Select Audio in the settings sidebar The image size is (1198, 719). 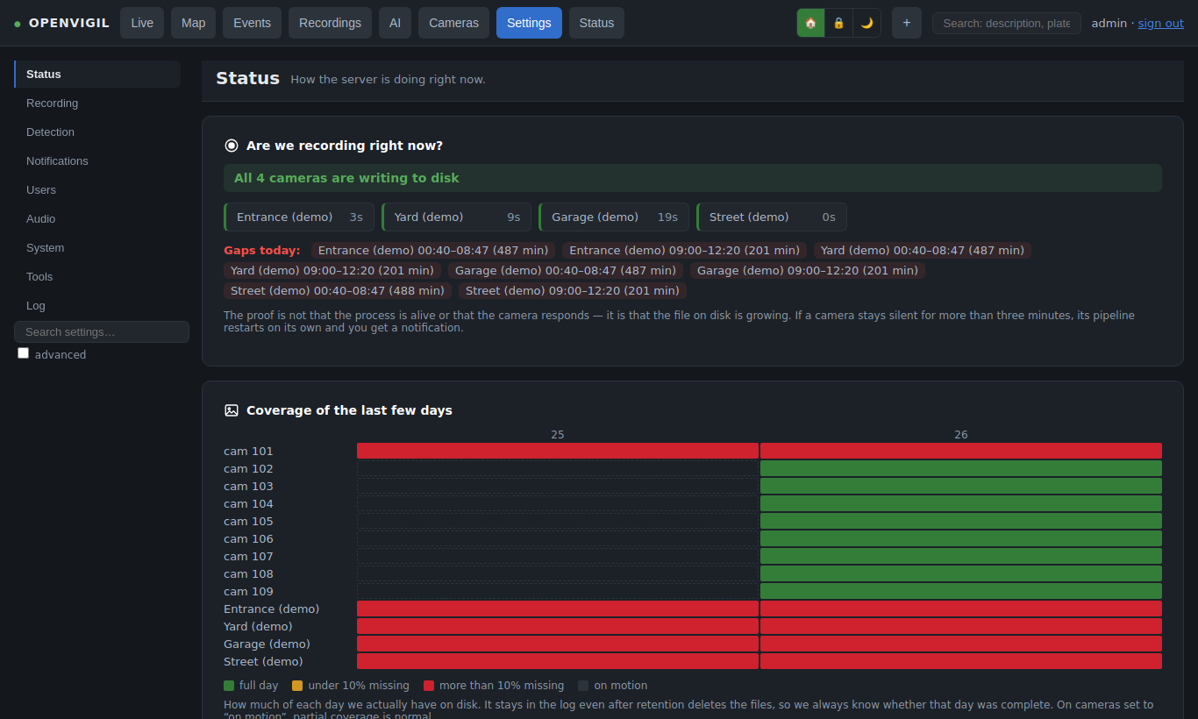[x=97, y=219]
